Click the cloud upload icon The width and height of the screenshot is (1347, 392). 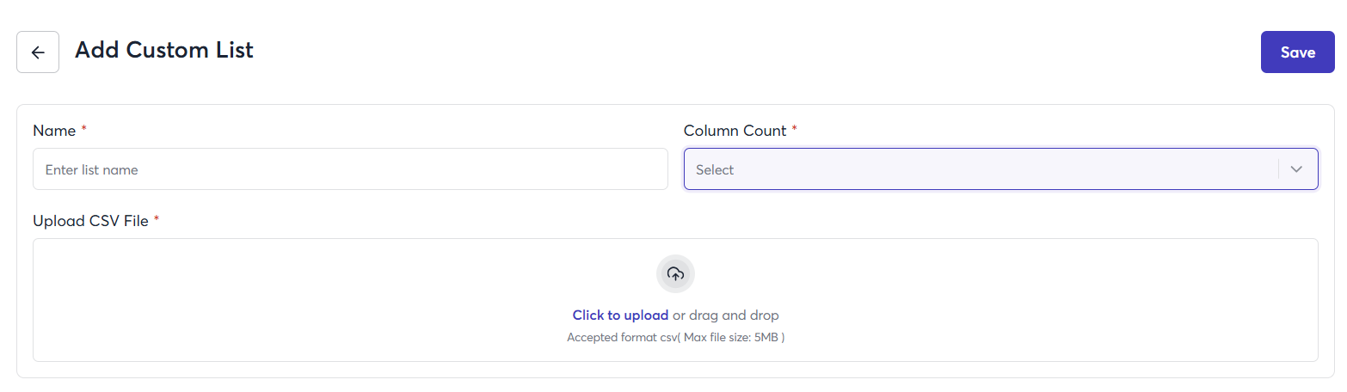click(x=675, y=274)
